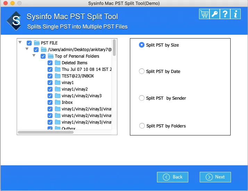The image size is (248, 191).
Task: Uncheck the vinay1 folder checkbox
Action: point(50,83)
